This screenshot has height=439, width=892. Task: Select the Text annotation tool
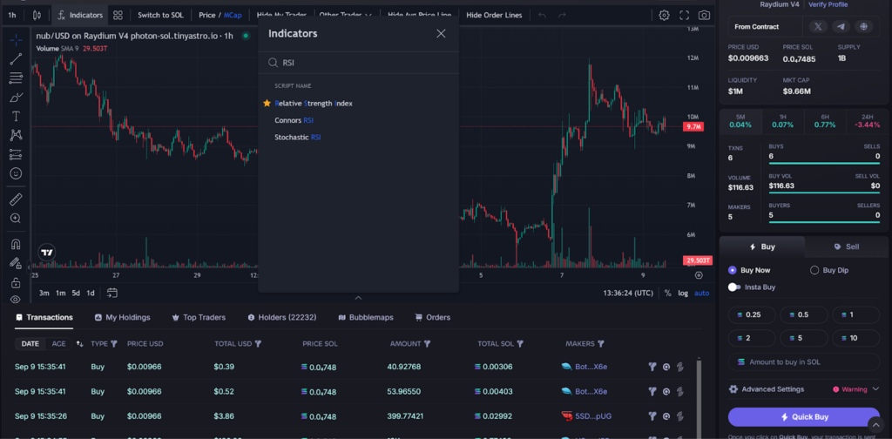pyautogui.click(x=16, y=116)
